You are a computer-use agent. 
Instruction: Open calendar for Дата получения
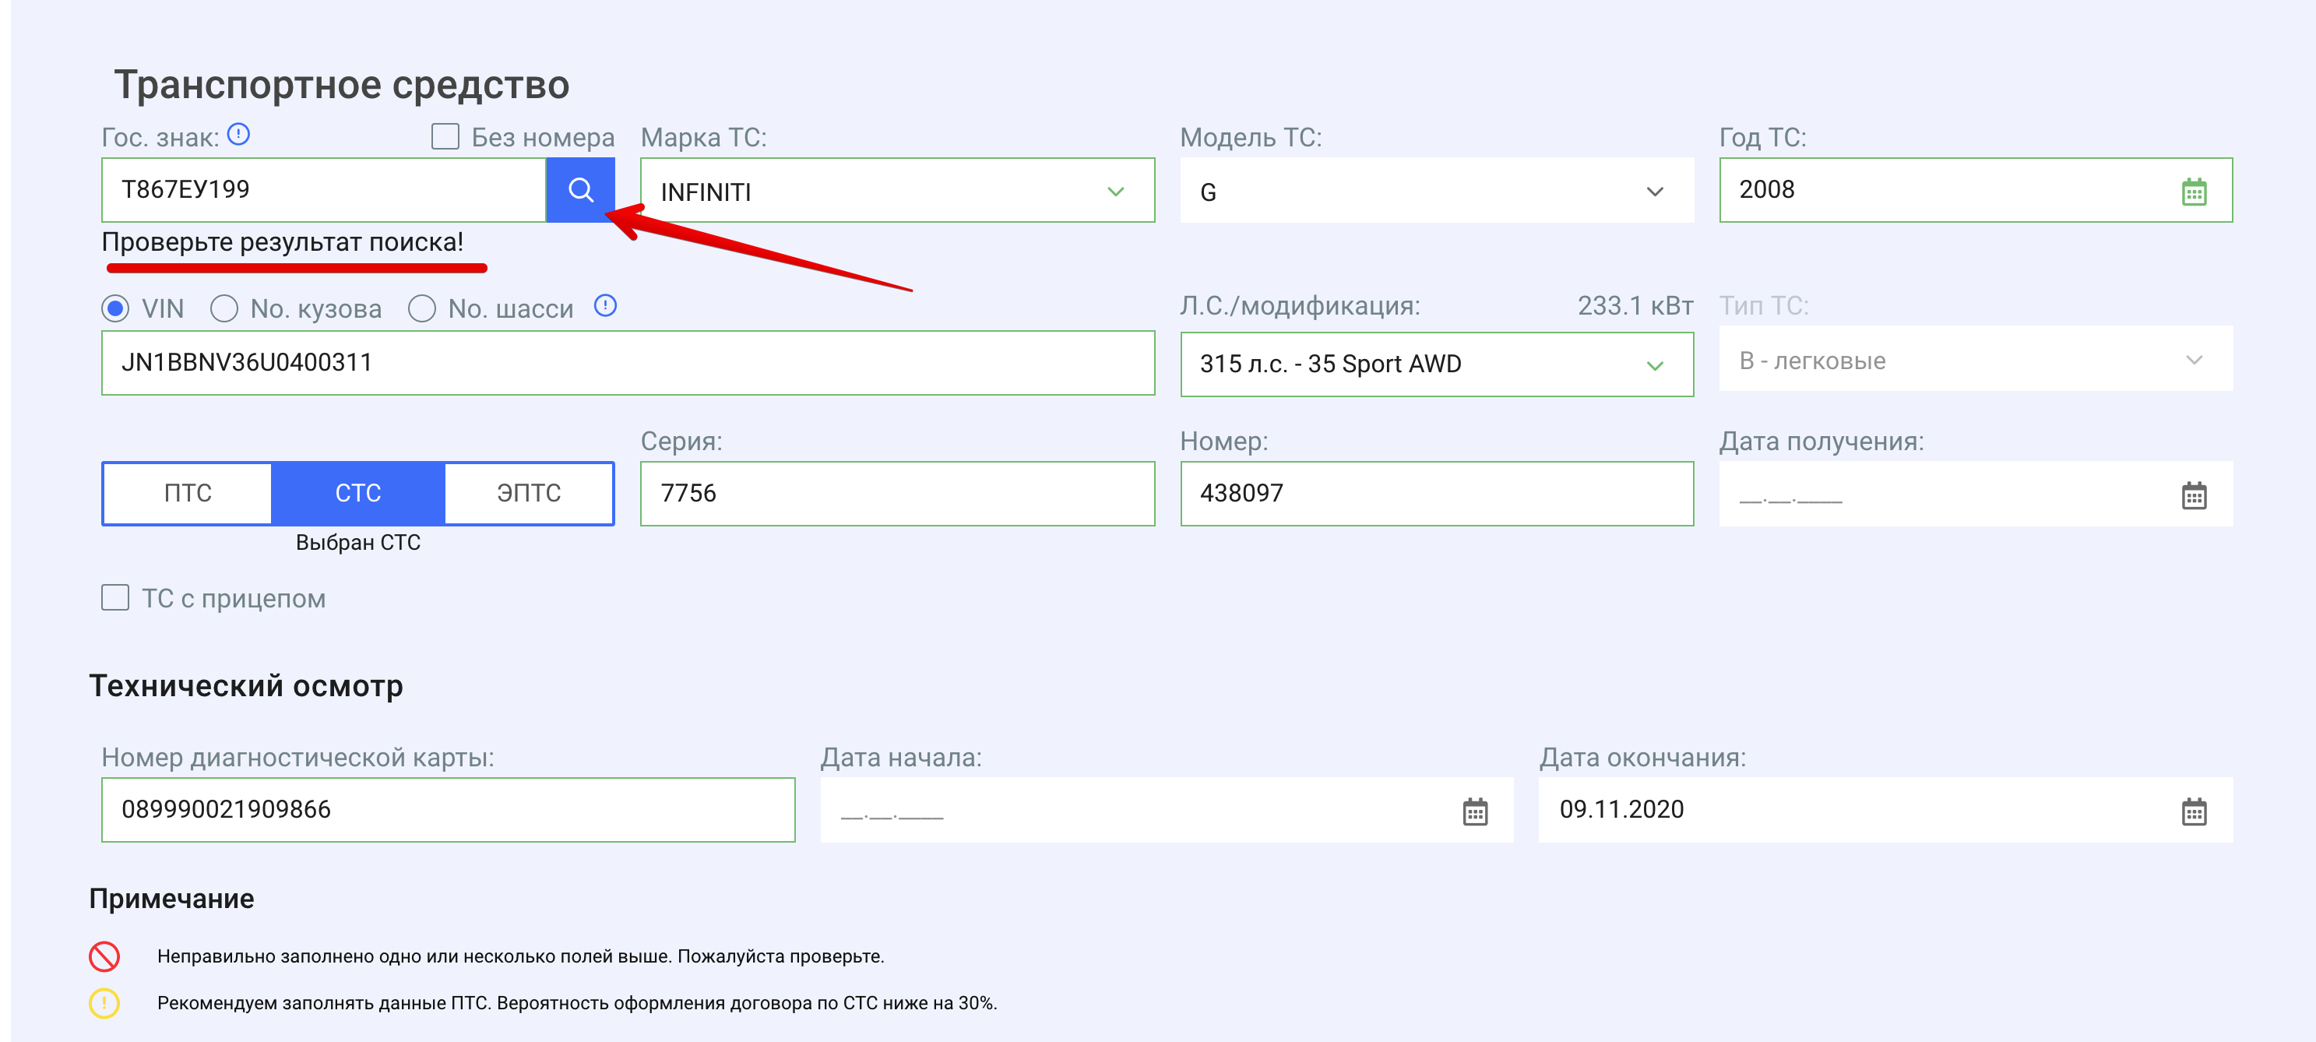(x=2194, y=495)
